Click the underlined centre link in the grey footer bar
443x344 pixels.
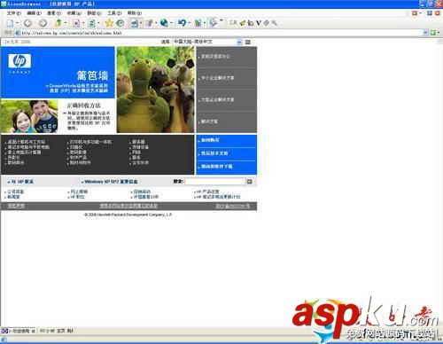pyautogui.click(x=128, y=206)
